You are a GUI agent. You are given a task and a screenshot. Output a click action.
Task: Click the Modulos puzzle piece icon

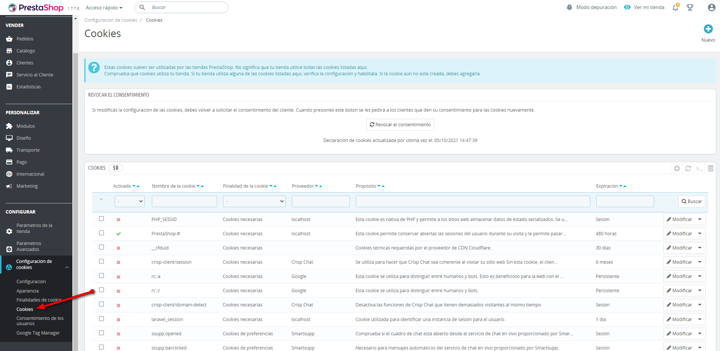click(9, 126)
